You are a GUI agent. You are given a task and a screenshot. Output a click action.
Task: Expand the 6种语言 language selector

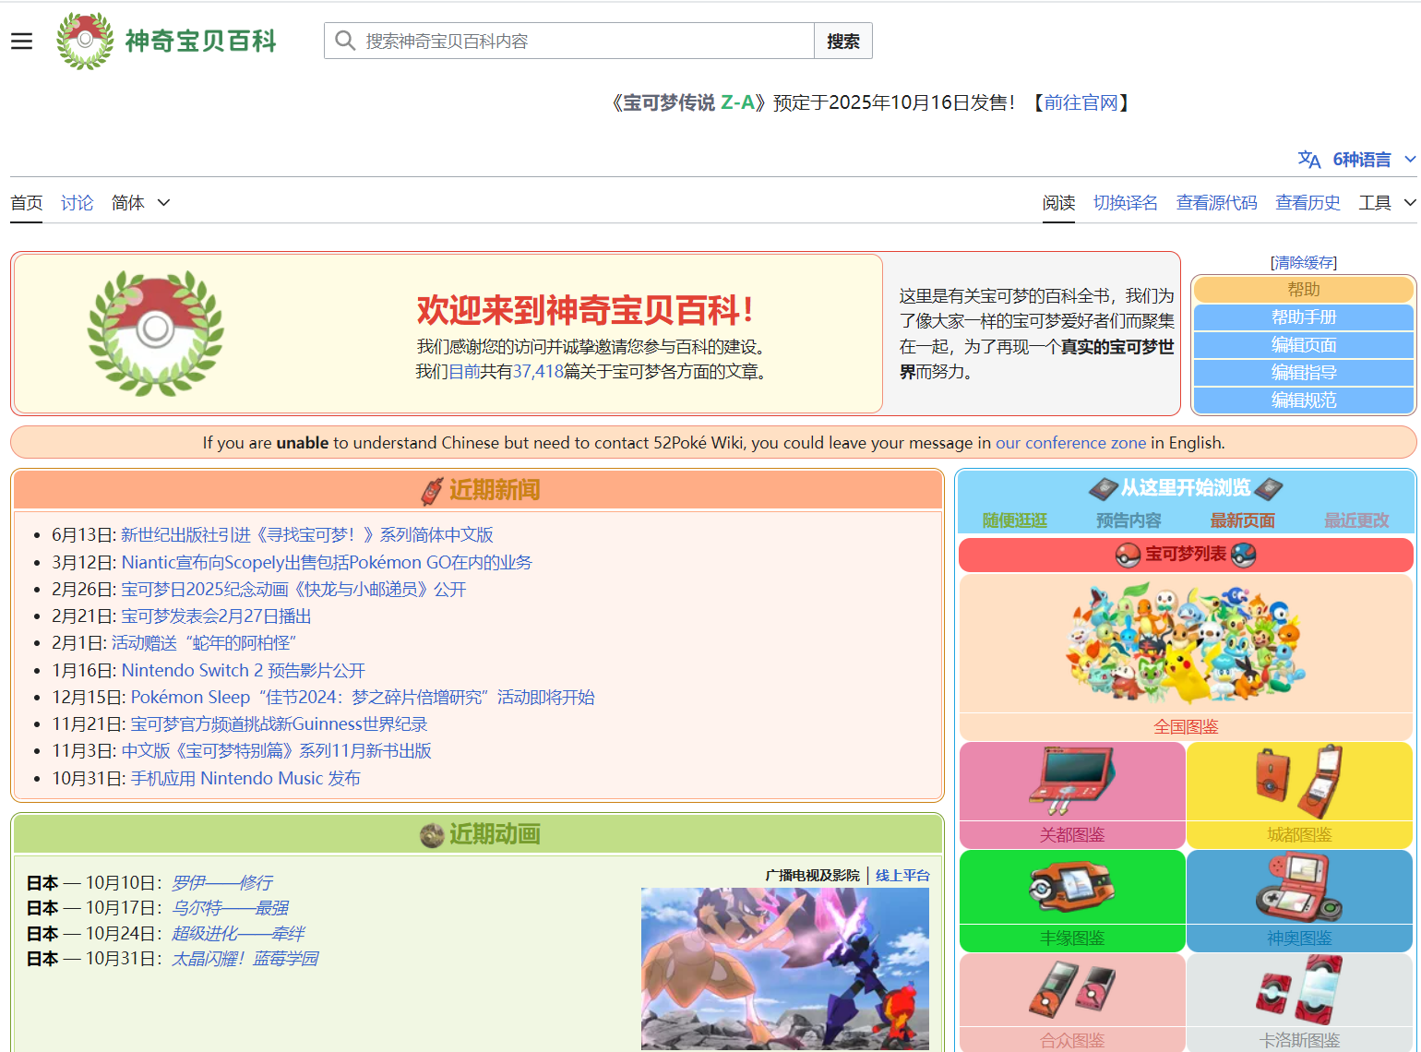[x=1356, y=160]
